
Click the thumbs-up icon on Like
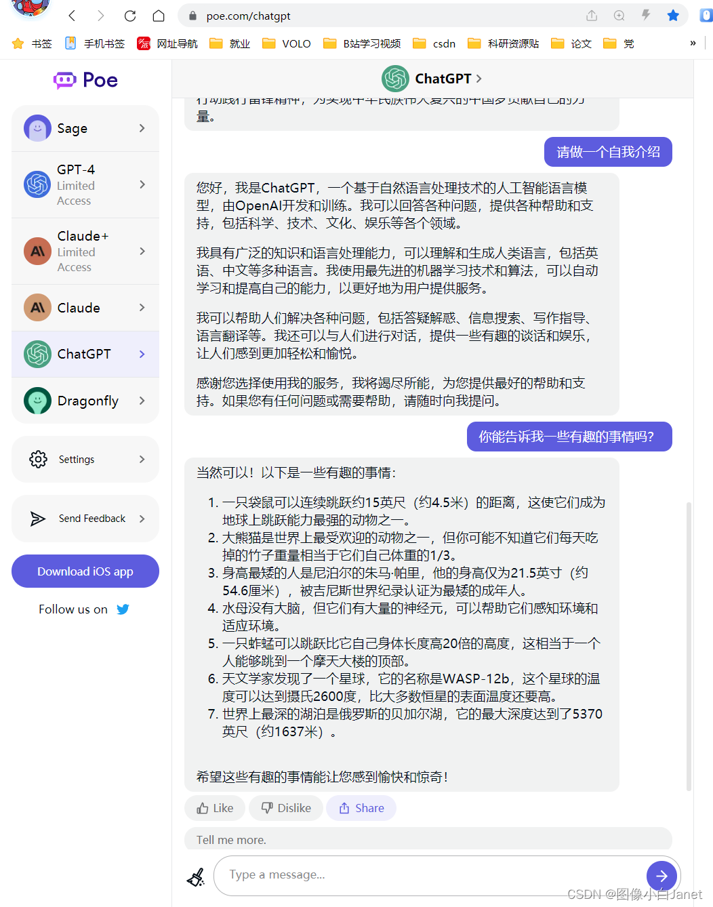tap(203, 808)
